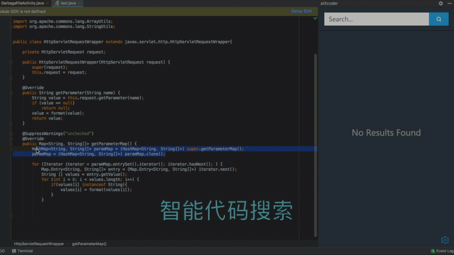The image size is (454, 255).
Task: Select HttpServletRequestWrapper in the breadcrumb bar
Action: [x=39, y=244]
